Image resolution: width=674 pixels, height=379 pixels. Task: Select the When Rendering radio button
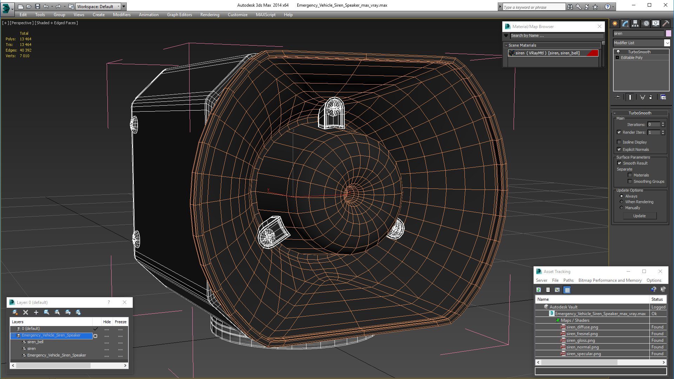[x=621, y=202]
